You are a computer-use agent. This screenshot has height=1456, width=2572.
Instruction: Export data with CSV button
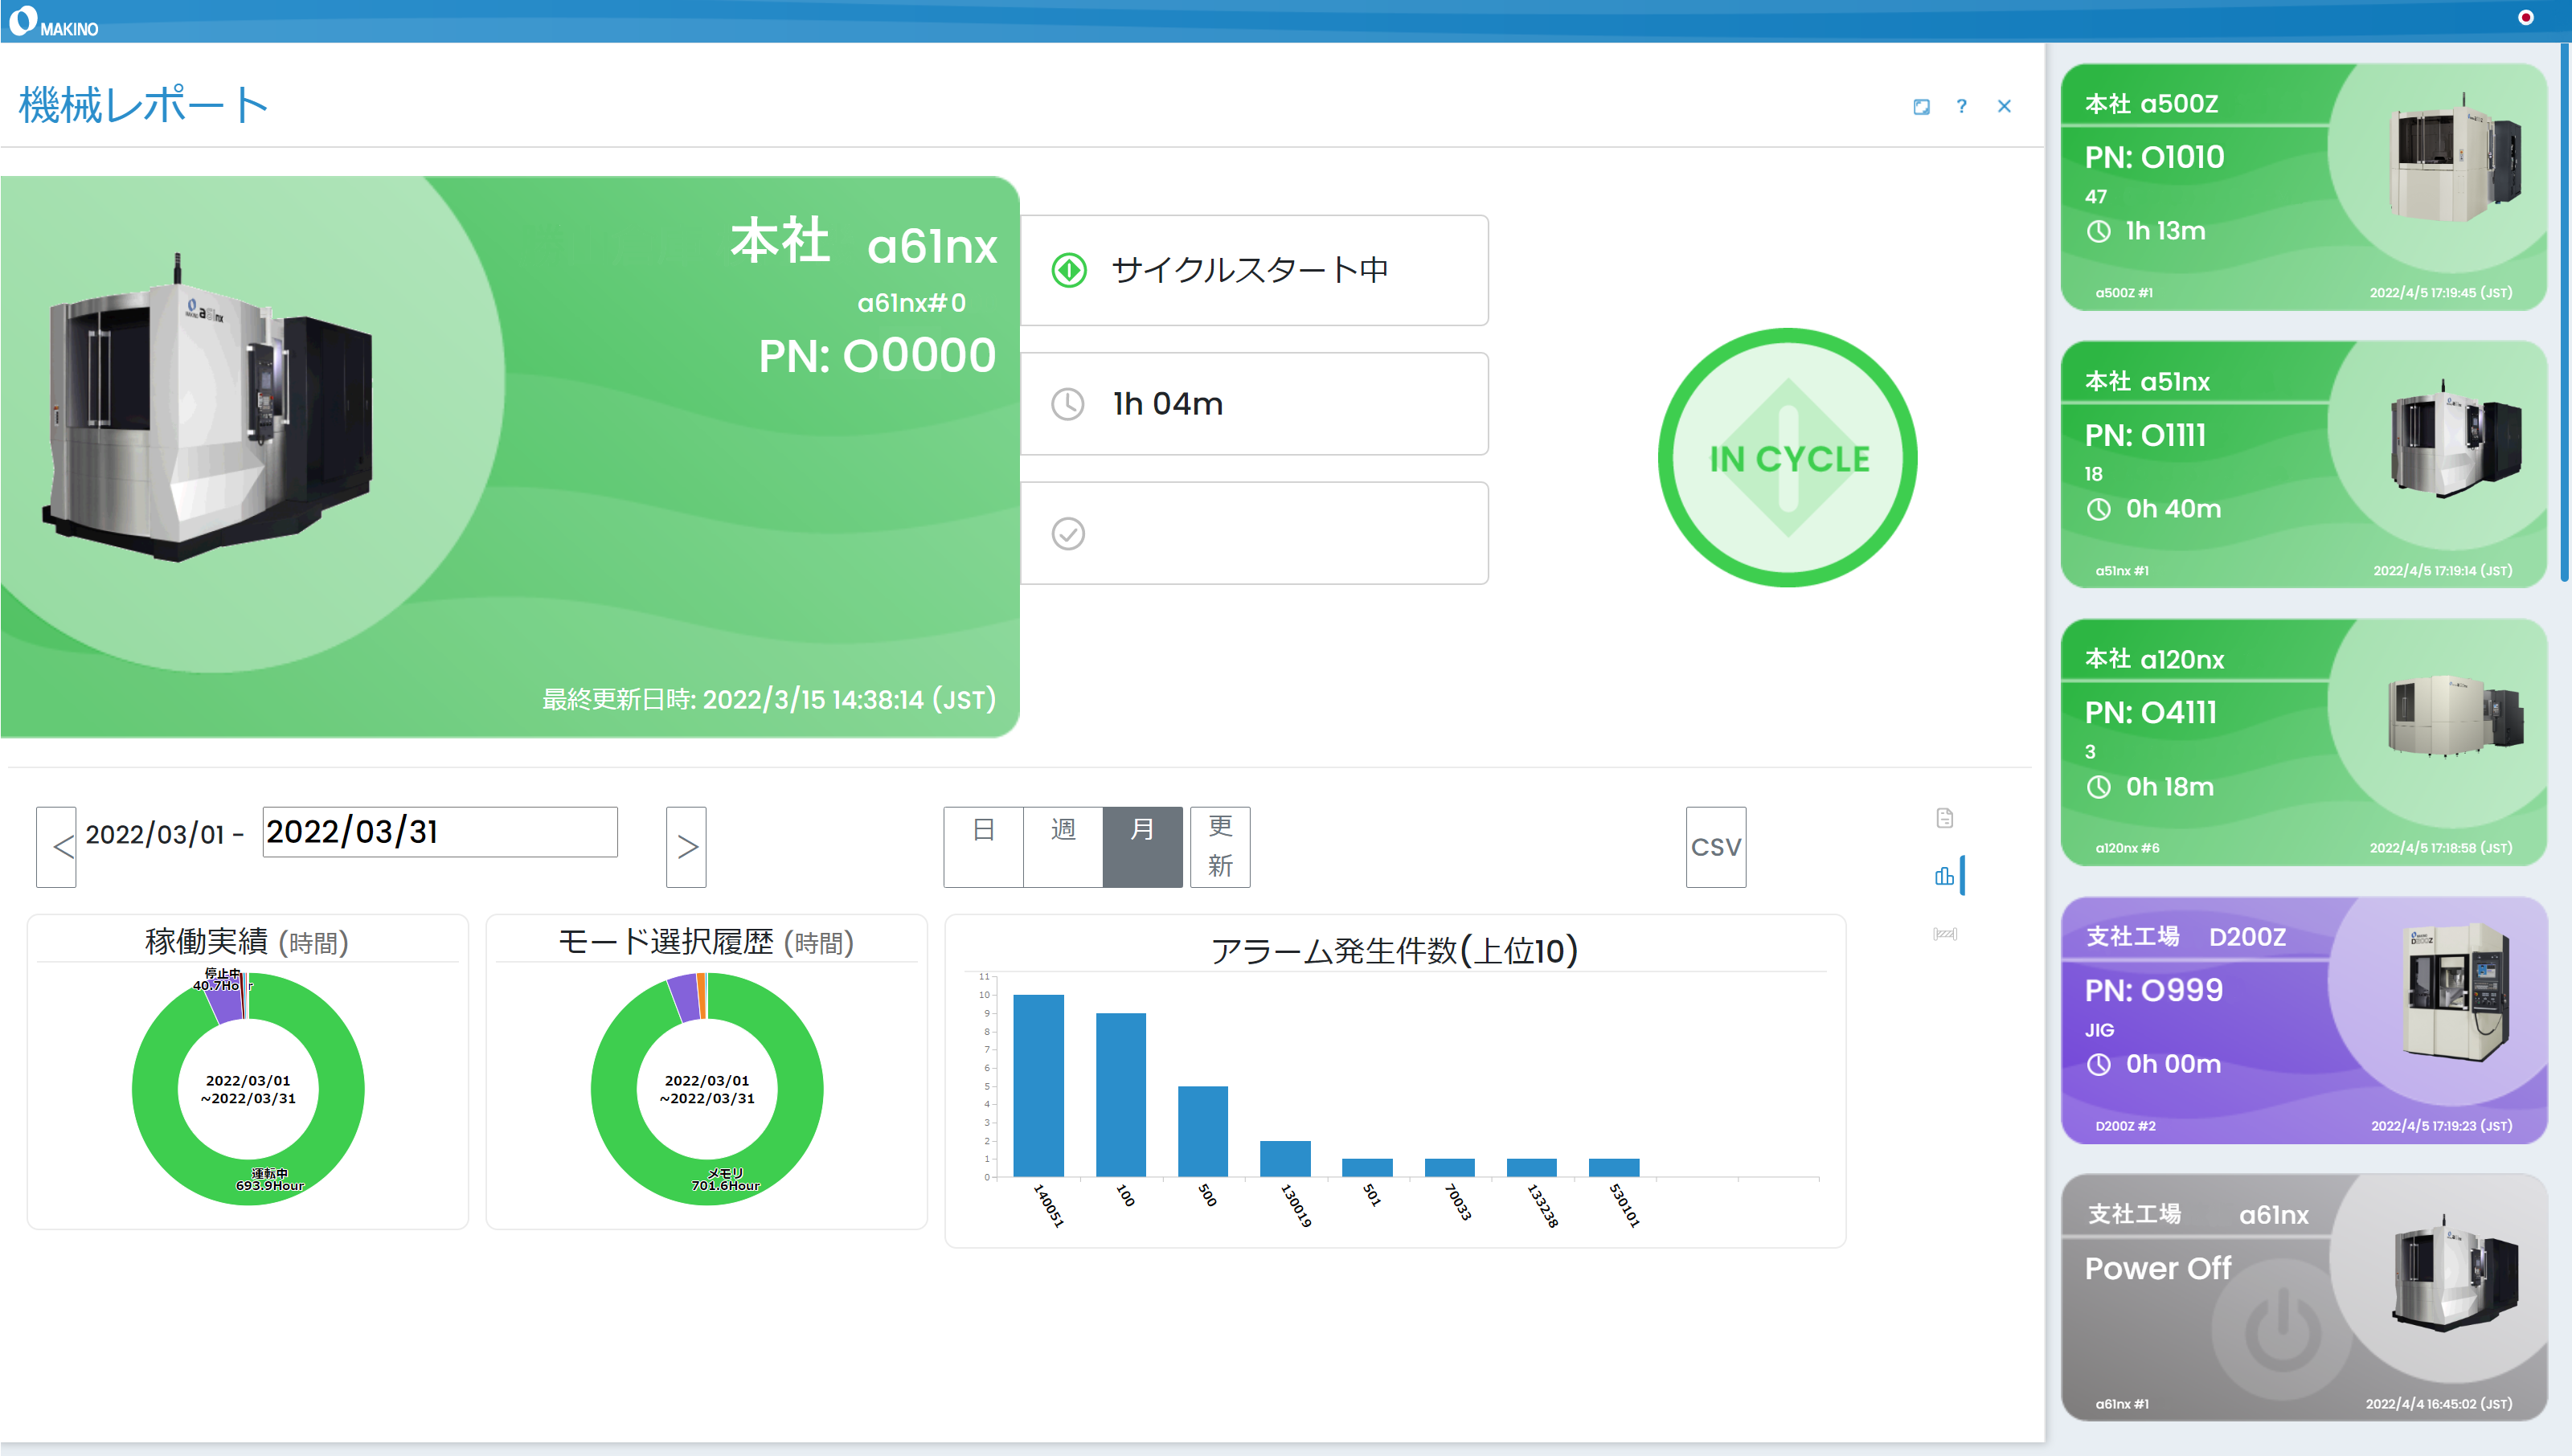point(1716,847)
